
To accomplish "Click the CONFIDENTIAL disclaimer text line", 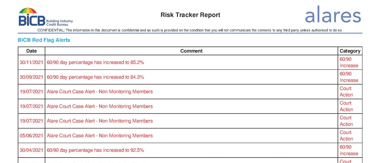I will [x=190, y=30].
